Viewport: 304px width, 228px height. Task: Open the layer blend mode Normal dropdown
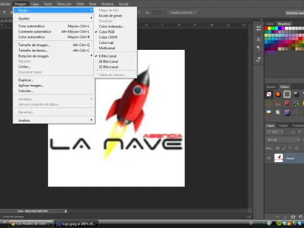pos(283,140)
